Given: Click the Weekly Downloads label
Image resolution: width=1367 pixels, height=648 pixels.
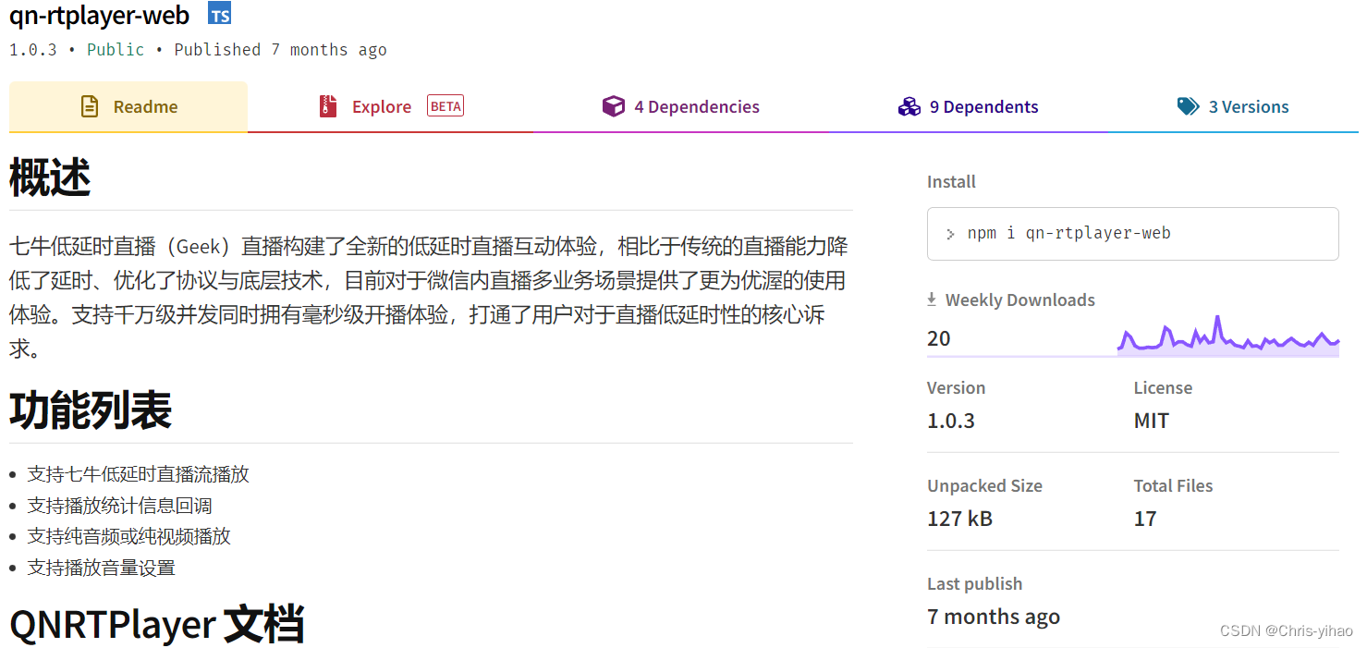Looking at the screenshot, I should pos(1019,300).
